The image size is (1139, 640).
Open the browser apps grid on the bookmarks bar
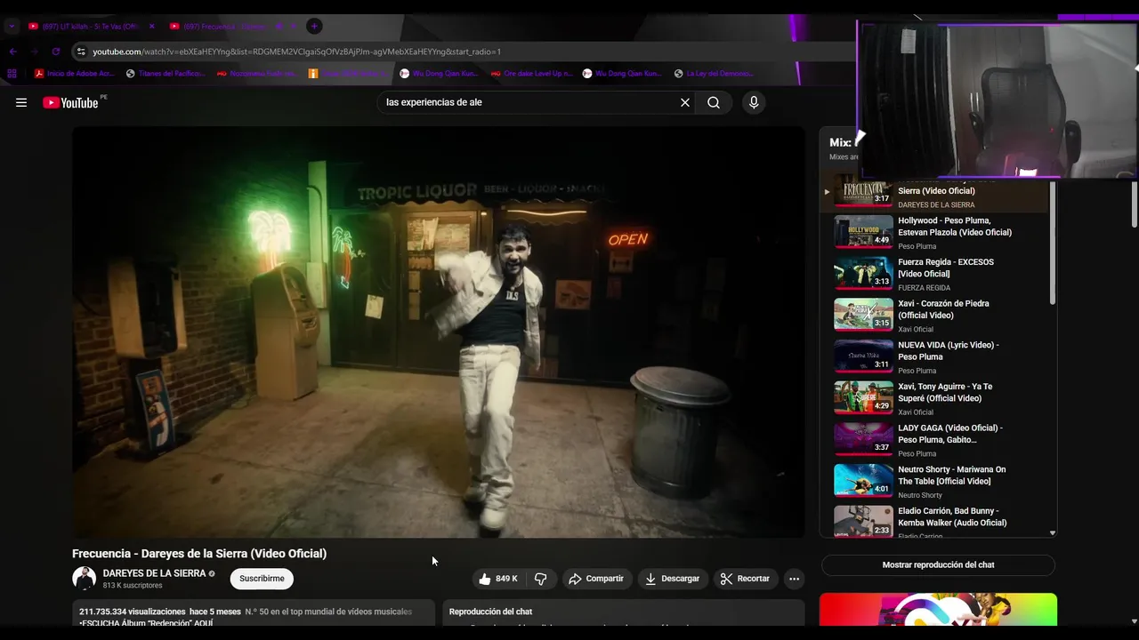[12, 74]
